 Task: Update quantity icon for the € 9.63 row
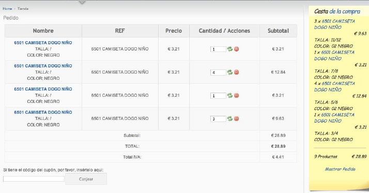pos(229,118)
